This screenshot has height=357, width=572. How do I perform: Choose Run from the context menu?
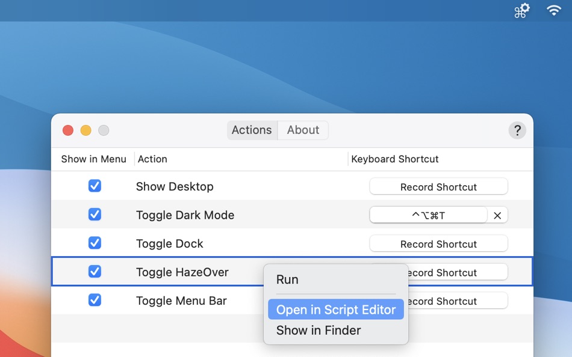[287, 279]
